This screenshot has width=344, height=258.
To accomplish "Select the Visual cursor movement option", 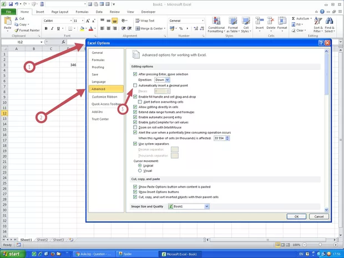I will (140, 171).
